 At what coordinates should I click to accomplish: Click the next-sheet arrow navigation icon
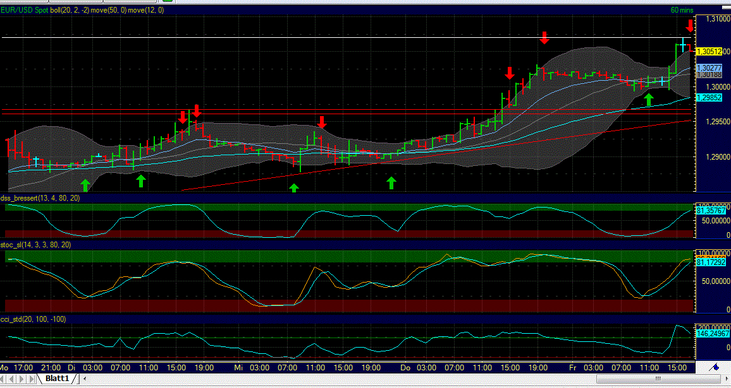pyautogui.click(x=21, y=379)
